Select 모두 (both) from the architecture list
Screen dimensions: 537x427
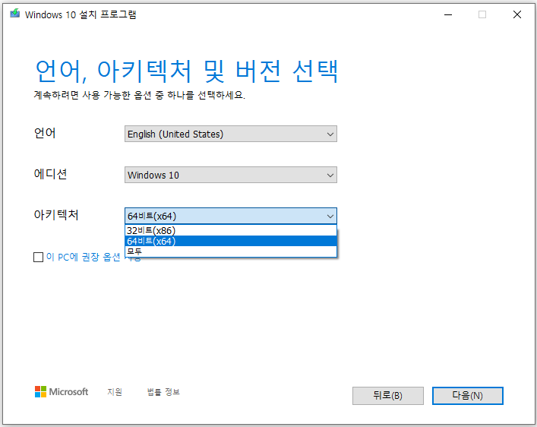230,251
